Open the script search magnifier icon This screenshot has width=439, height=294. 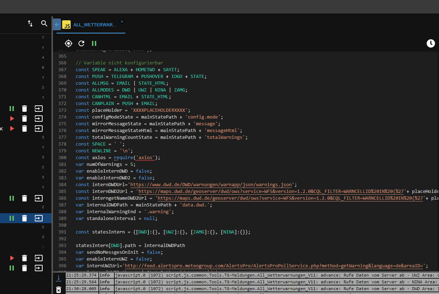44,23
